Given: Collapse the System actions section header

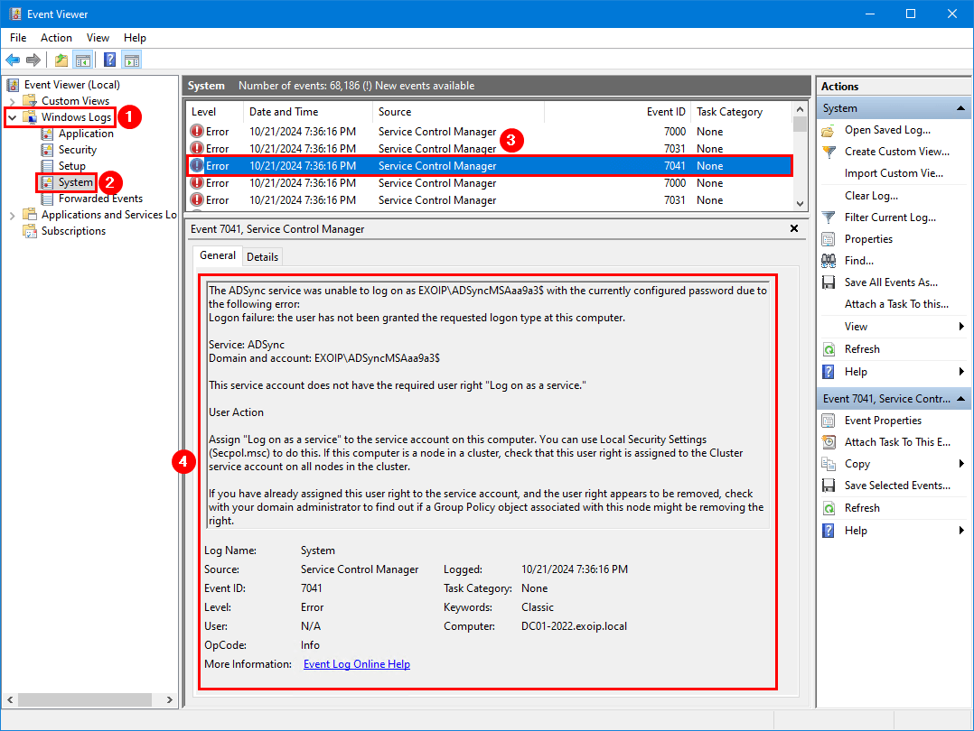Looking at the screenshot, I should 961,108.
